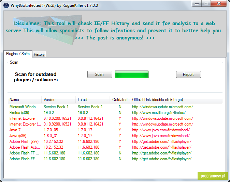This screenshot has width=230, height=182.
Task: Open windowsupdate link in Microsoft Windows row
Action: pos(162,107)
